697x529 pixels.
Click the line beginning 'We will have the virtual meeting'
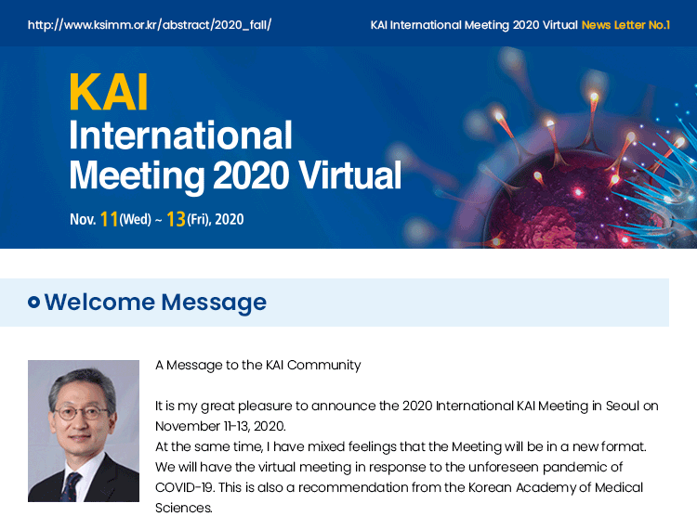pos(389,467)
